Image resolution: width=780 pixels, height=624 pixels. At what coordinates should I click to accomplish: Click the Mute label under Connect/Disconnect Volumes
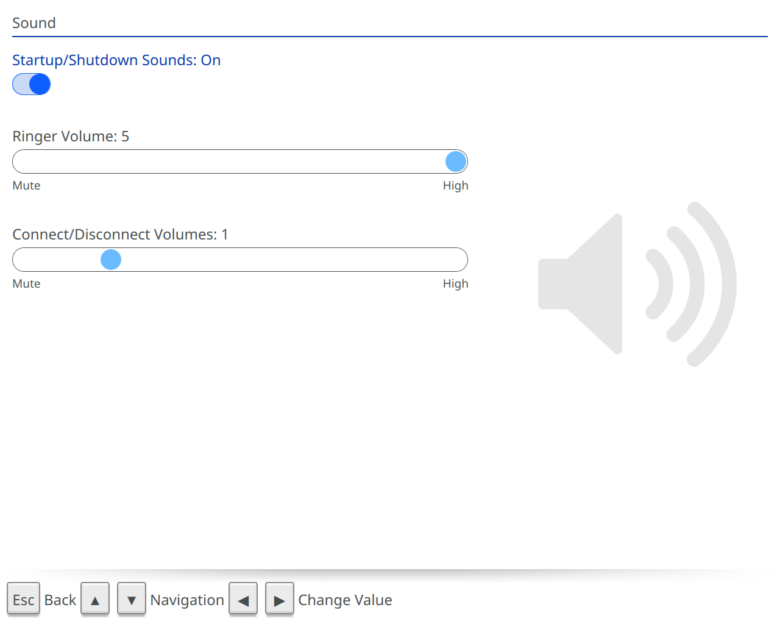pos(26,284)
